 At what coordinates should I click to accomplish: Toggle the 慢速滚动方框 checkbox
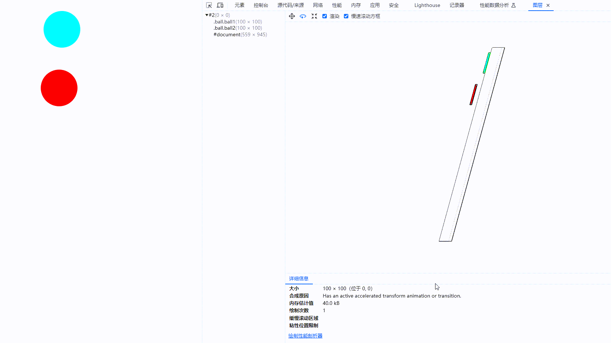[346, 16]
